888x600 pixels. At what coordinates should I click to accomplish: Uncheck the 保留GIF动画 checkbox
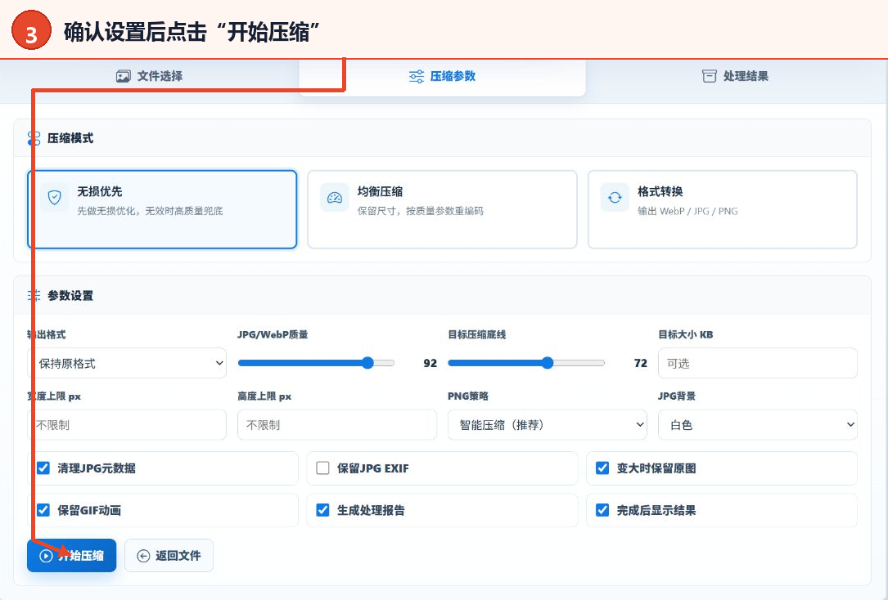[x=43, y=509]
